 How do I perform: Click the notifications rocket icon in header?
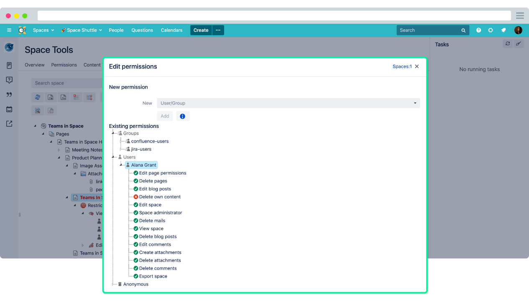(x=503, y=30)
